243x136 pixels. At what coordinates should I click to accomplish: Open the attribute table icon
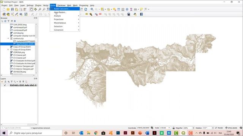coord(119,9)
